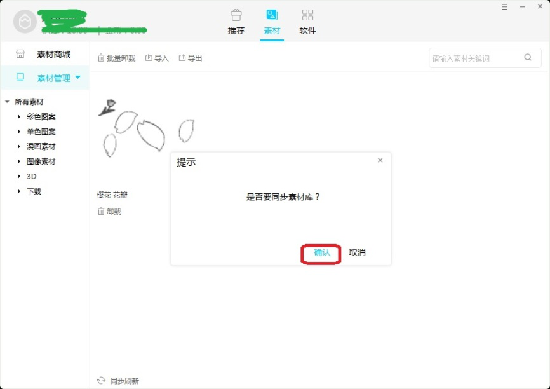Viewport: 550px width, 389px height.
Task: Select 漫画素材 tree item
Action: [41, 146]
